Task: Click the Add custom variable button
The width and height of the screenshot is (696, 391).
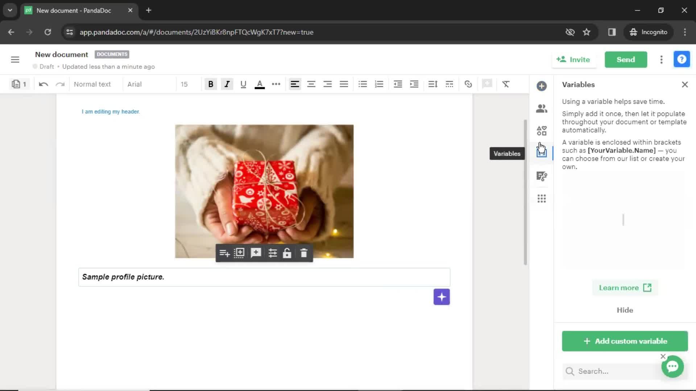Action: tap(626, 341)
